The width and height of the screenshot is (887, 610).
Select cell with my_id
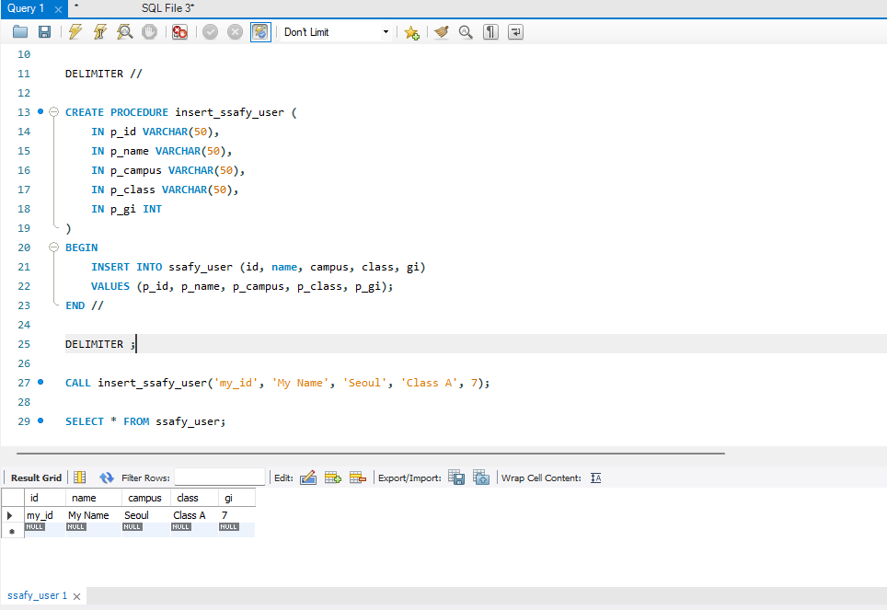pos(45,515)
